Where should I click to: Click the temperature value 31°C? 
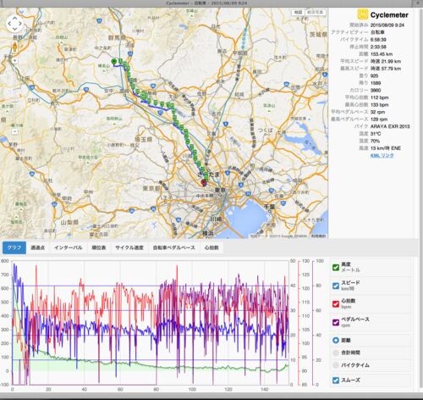376,134
